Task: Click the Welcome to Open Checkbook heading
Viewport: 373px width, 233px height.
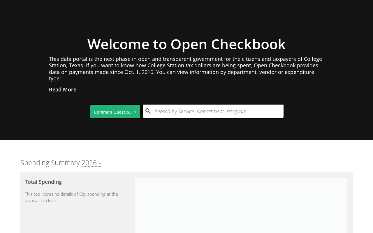Action: (x=186, y=44)
